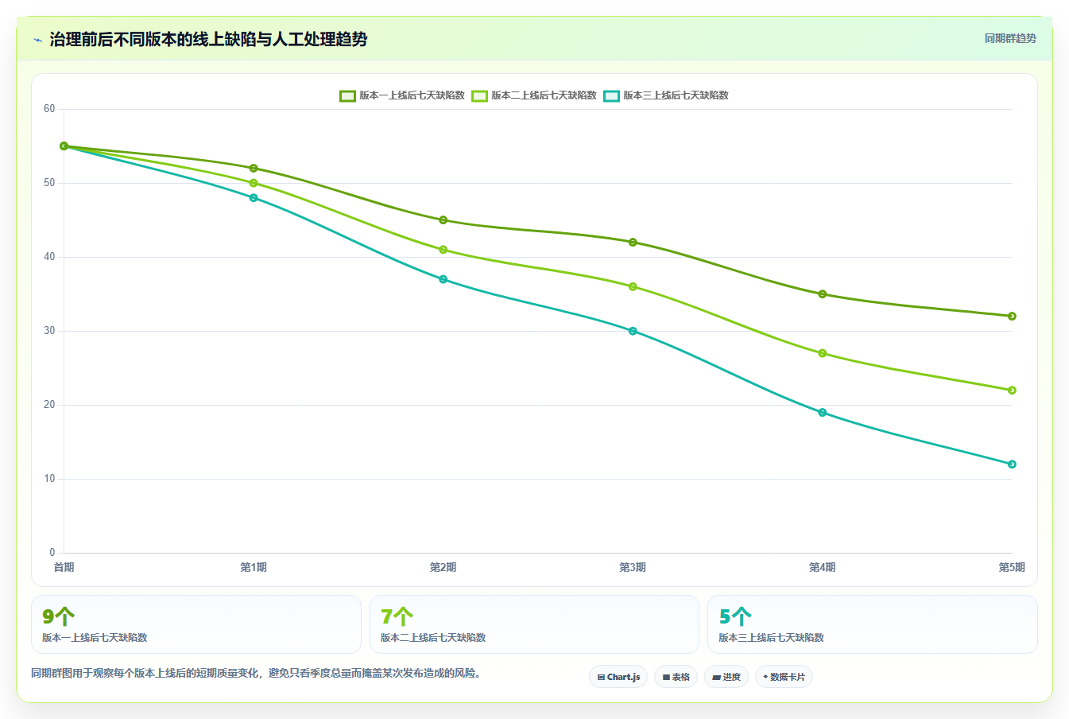Open the 7个 版本二 stat card

click(x=534, y=624)
